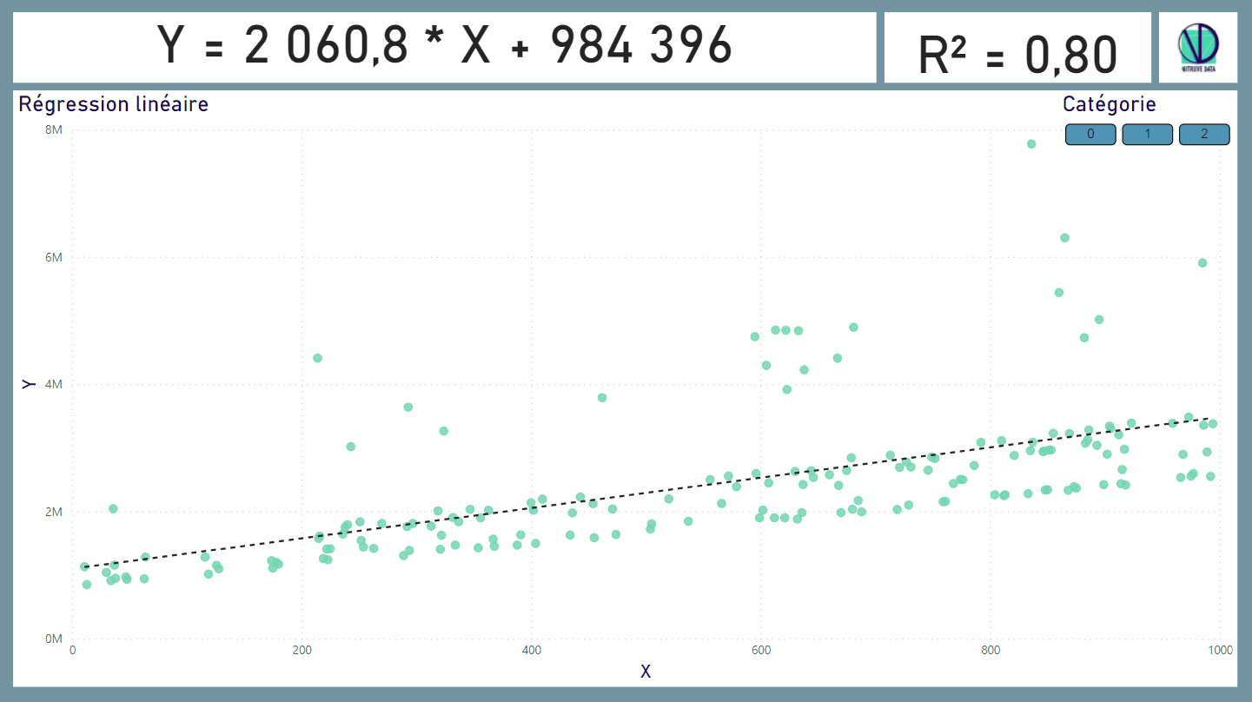This screenshot has width=1252, height=702.
Task: Select the rightmost data point near 6M
Action: (1202, 262)
